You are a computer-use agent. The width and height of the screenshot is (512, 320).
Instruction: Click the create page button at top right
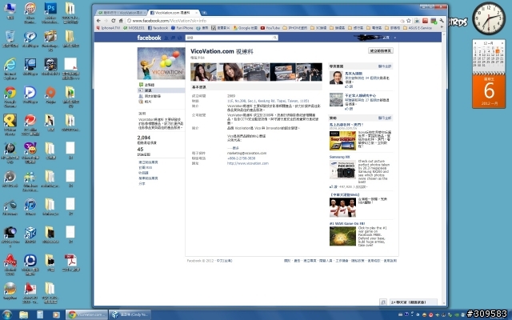(381, 50)
